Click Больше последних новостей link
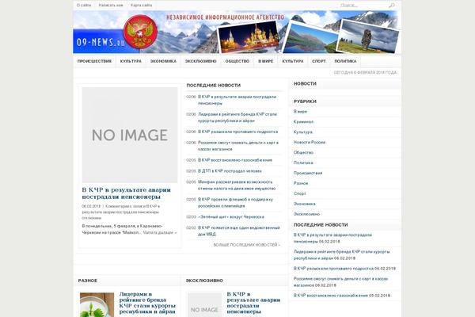This screenshot has width=475, height=317. coord(246,245)
